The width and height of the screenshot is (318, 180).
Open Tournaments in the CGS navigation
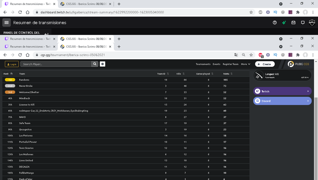point(203,64)
